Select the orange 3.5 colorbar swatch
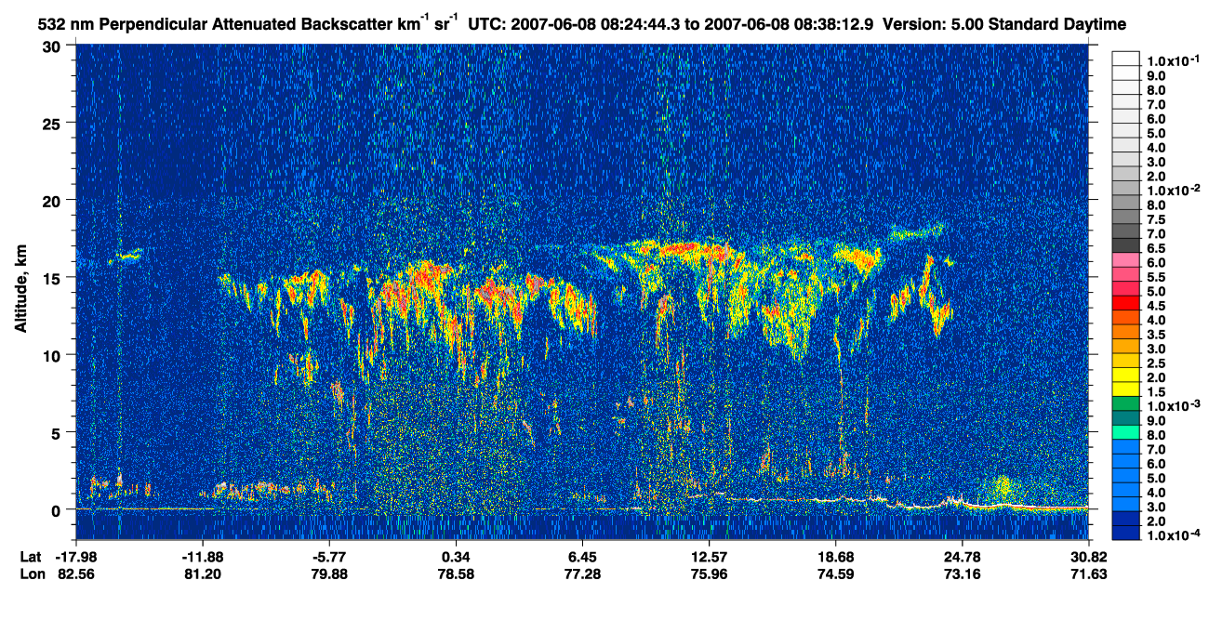 tap(1125, 333)
